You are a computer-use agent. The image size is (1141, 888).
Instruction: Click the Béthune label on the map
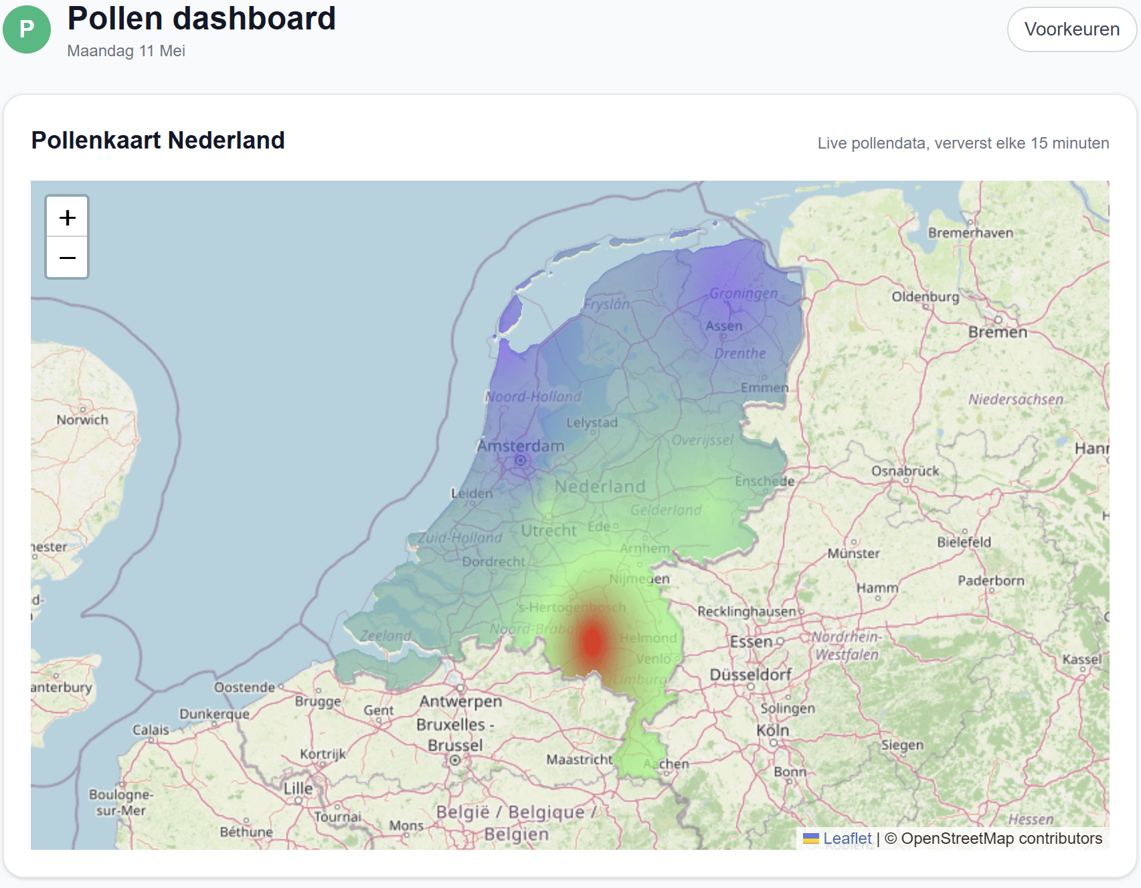click(246, 832)
